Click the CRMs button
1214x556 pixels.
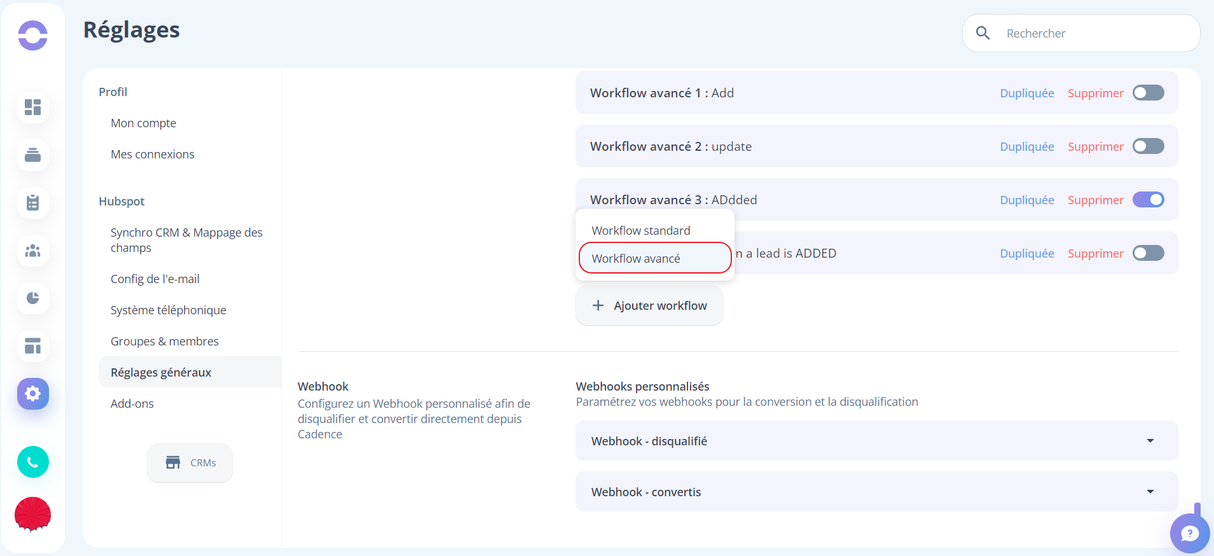[x=190, y=462]
